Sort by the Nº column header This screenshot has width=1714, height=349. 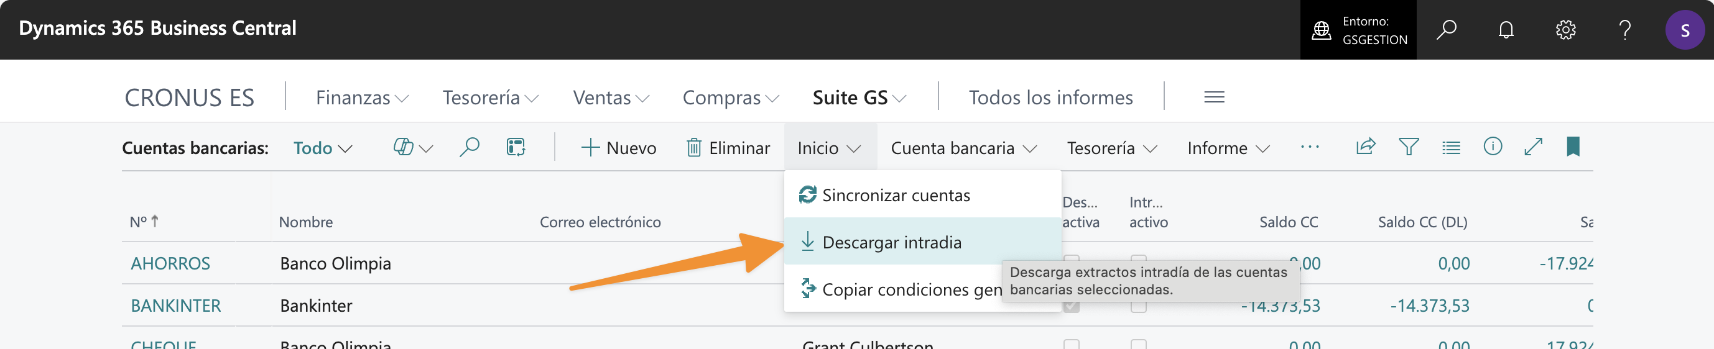coord(144,221)
